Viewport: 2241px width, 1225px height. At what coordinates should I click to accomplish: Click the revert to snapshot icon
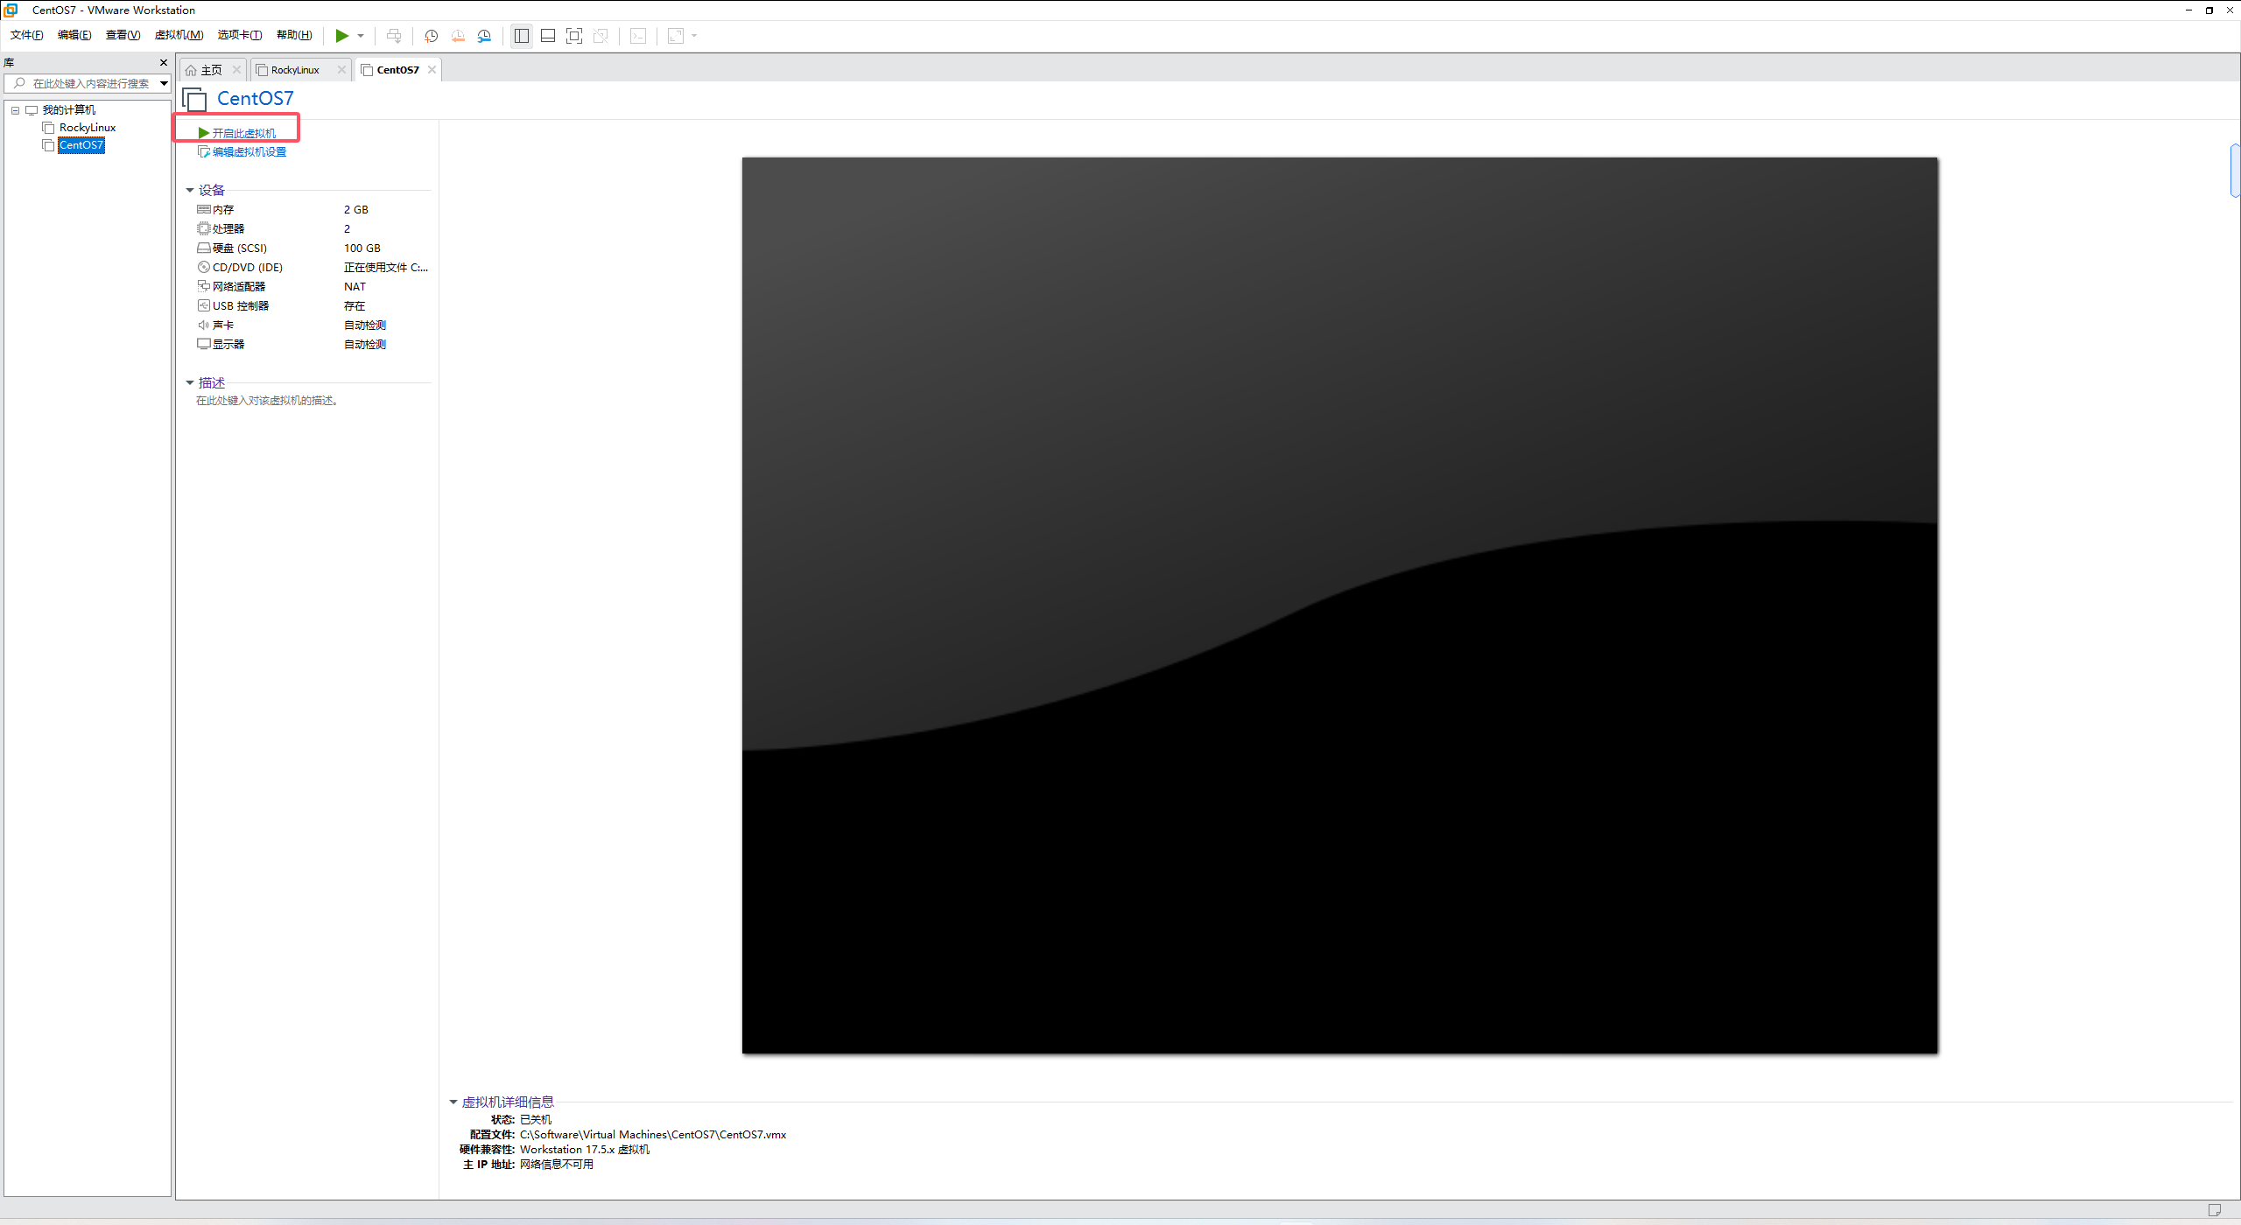[458, 36]
